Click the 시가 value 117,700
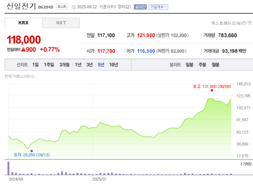The image size is (253, 184). pyautogui.click(x=106, y=51)
